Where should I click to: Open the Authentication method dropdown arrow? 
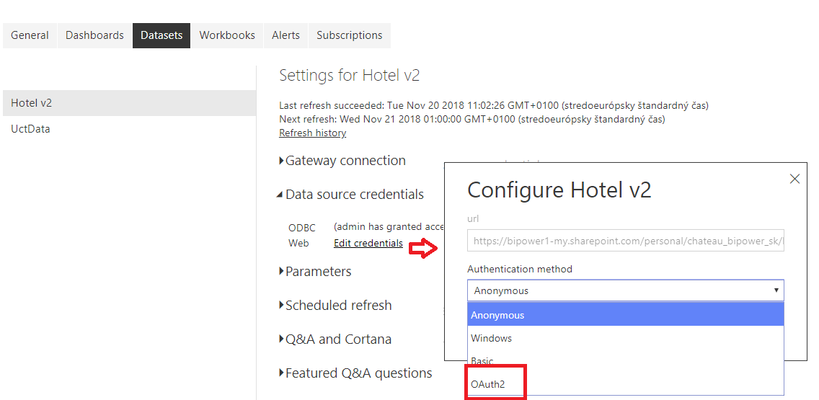(776, 290)
